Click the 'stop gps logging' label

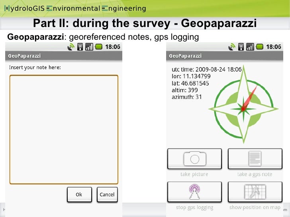(x=194, y=207)
